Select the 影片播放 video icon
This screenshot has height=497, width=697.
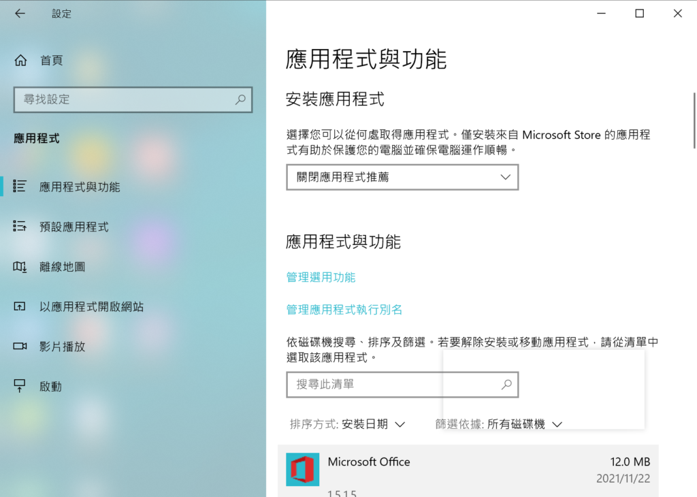click(20, 346)
